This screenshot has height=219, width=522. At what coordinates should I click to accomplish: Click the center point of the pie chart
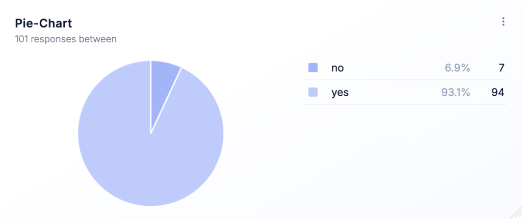coord(151,133)
